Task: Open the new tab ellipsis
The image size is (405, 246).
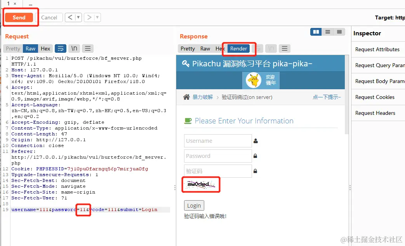Action: pos(30,4)
